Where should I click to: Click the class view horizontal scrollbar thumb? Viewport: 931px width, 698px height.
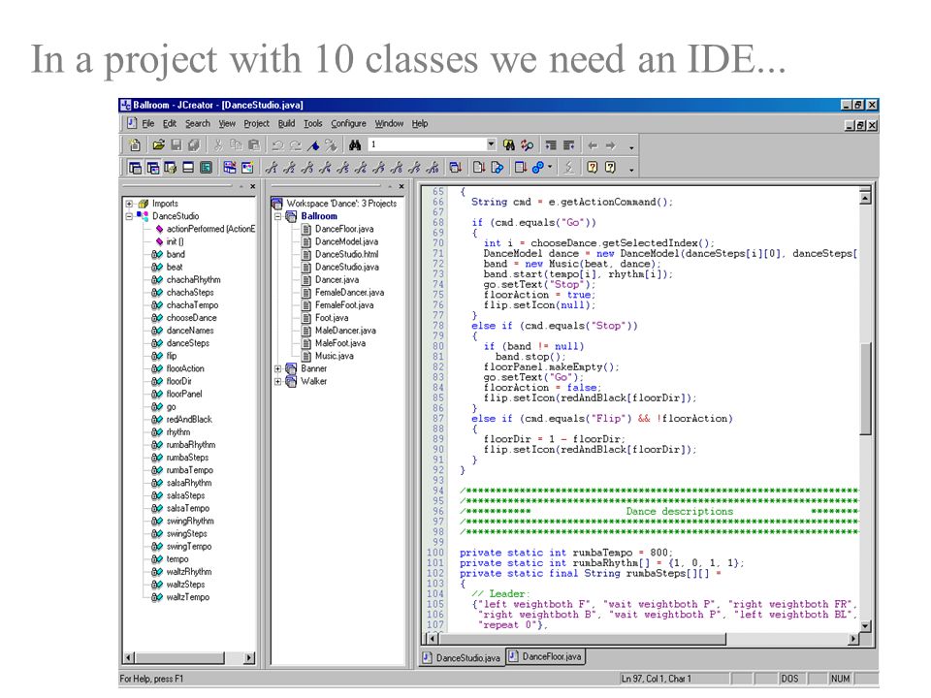point(180,657)
